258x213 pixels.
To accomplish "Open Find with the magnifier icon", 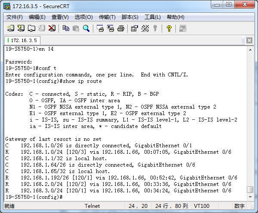I will click(86, 28).
